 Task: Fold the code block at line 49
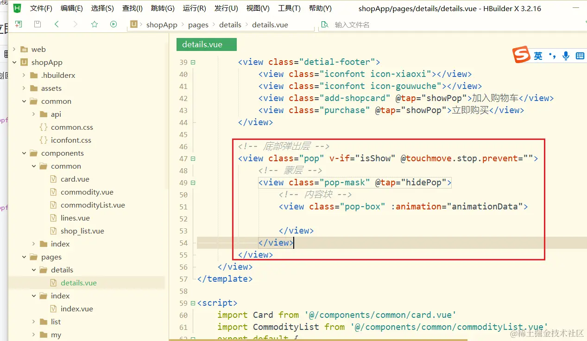193,183
